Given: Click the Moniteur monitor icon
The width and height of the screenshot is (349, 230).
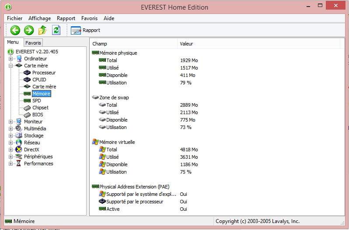Looking at the screenshot, I should point(19,122).
